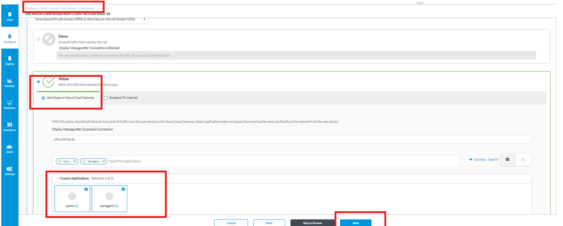Click the Deny blocked message field
Viewport: 563px width, 226px height.
[x=296, y=55]
